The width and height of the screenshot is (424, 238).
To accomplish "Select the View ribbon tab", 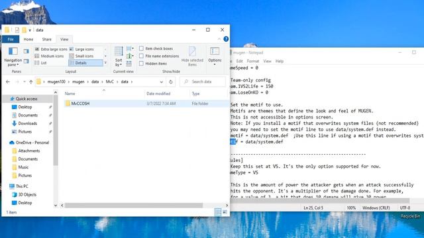I will coord(64,40).
